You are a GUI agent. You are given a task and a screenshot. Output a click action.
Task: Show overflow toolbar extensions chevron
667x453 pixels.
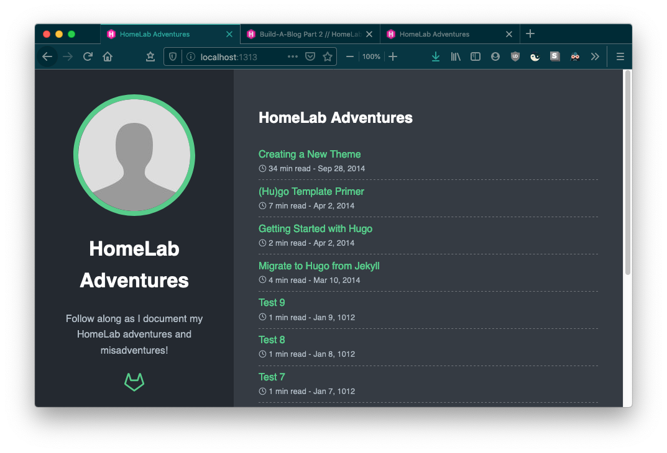click(595, 56)
